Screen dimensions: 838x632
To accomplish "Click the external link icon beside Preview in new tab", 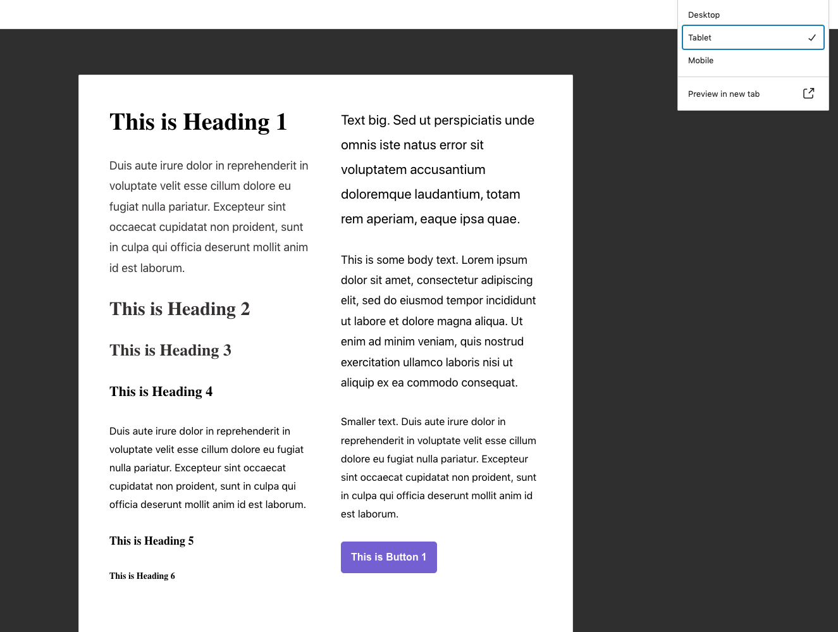I will tap(808, 93).
